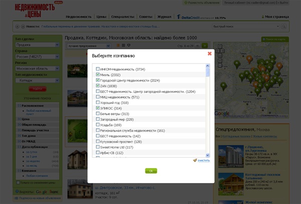Collapse the Дата публикации filter section
301x204 pixels.
19,147
